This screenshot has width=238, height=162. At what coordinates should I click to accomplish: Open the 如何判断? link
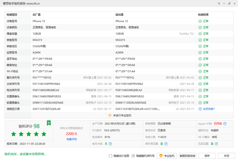coord(209,109)
